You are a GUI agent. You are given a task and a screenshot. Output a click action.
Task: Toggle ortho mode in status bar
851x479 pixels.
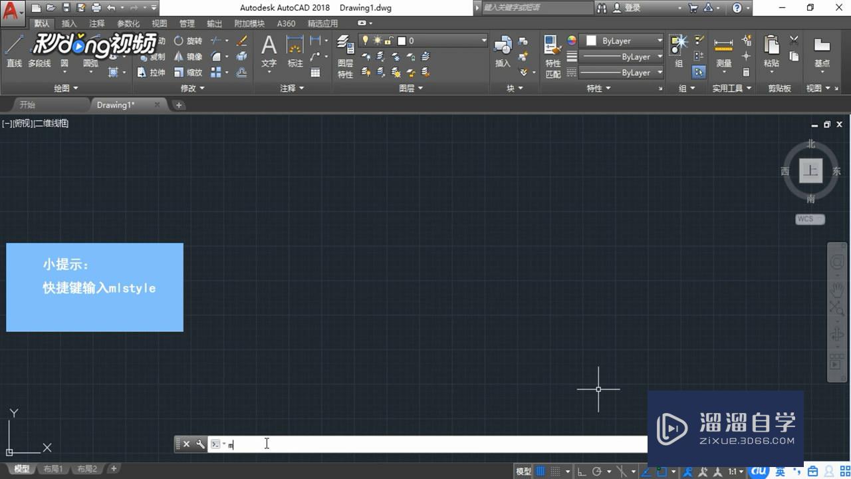tap(581, 471)
